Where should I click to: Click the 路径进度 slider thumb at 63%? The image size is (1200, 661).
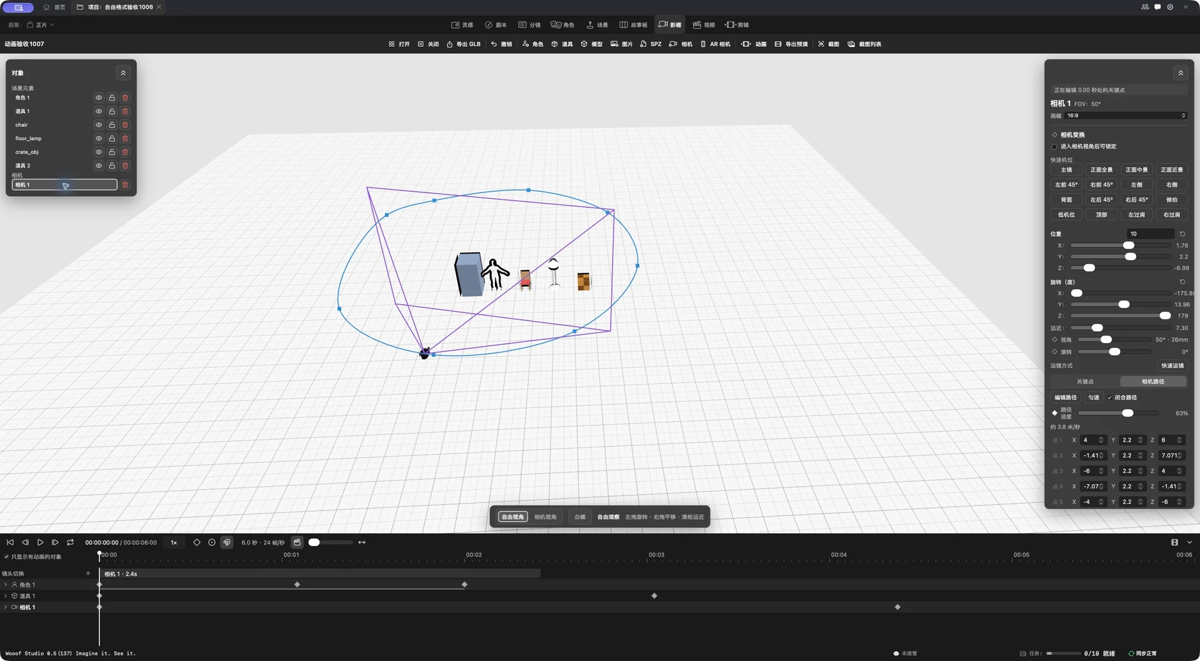tap(1127, 413)
